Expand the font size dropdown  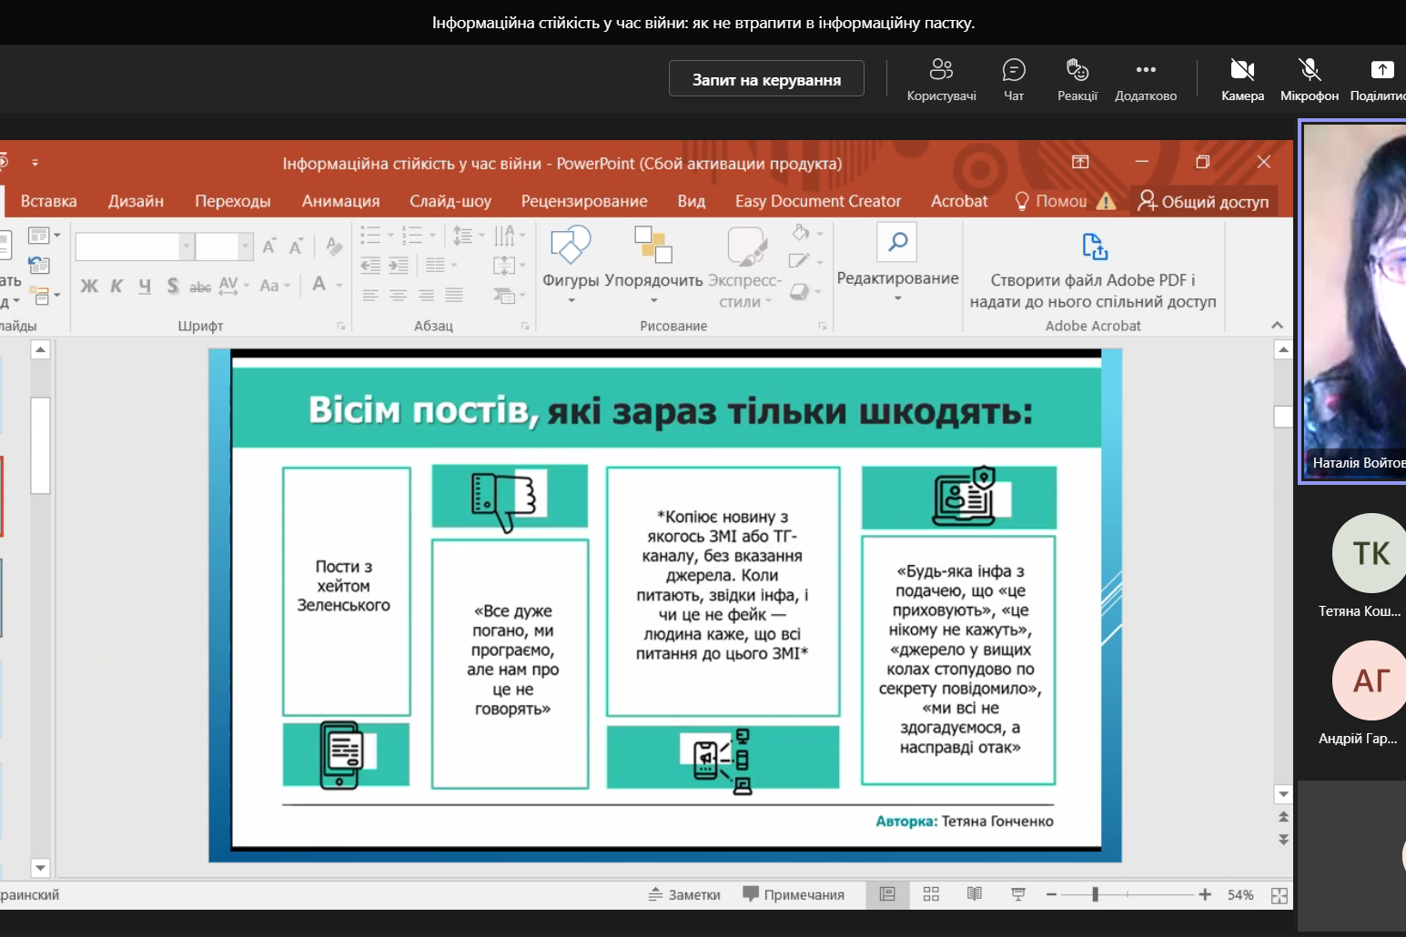[245, 246]
